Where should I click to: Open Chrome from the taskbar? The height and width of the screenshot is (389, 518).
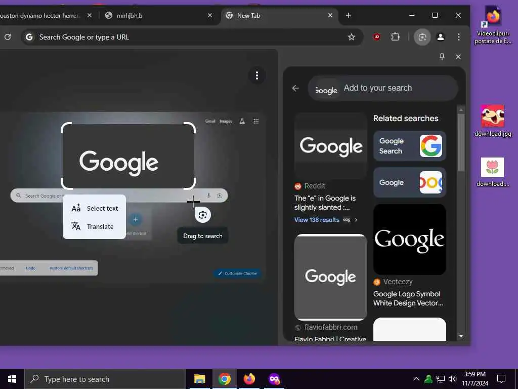tap(224, 379)
